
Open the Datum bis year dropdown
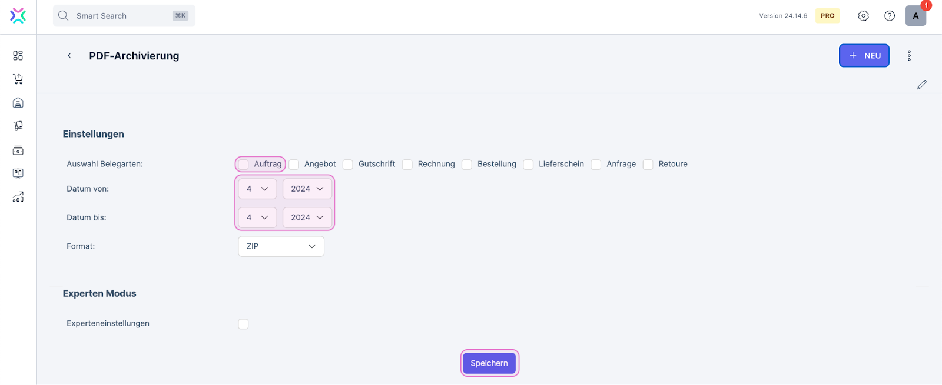click(x=307, y=217)
